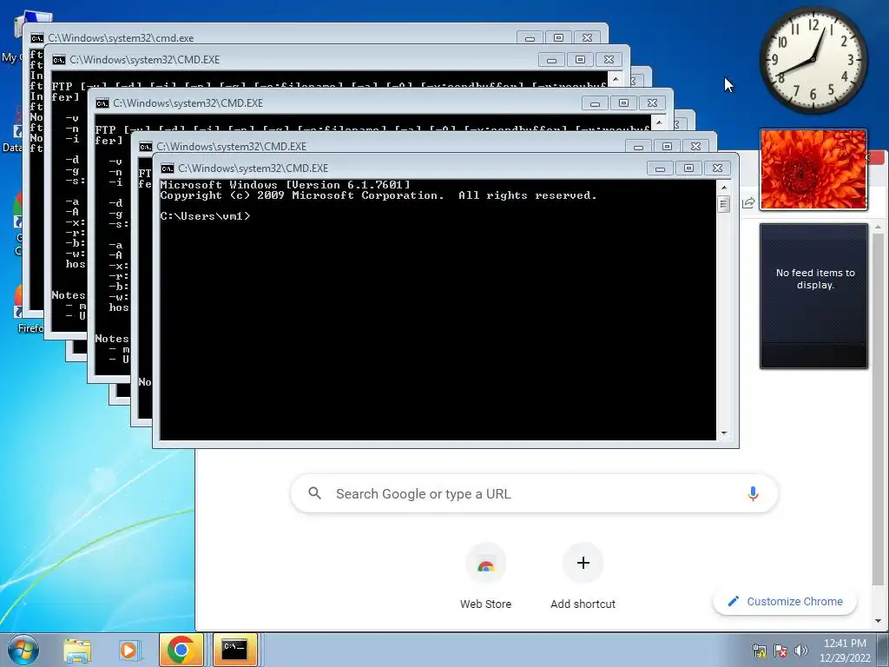Image resolution: width=889 pixels, height=667 pixels.
Task: Open the Action Center flag icon
Action: pos(780,650)
